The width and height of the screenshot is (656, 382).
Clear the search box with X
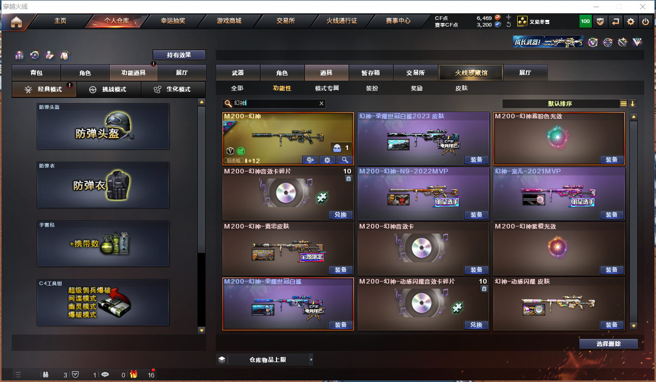321,104
